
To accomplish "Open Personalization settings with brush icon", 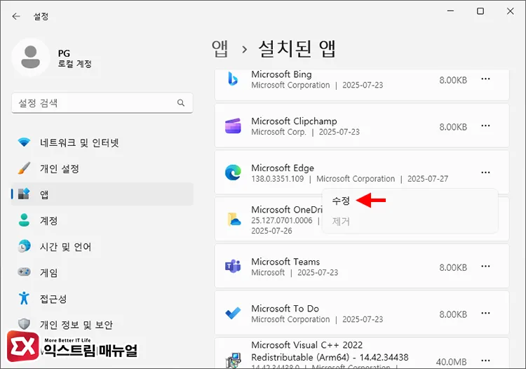I will pos(102,168).
